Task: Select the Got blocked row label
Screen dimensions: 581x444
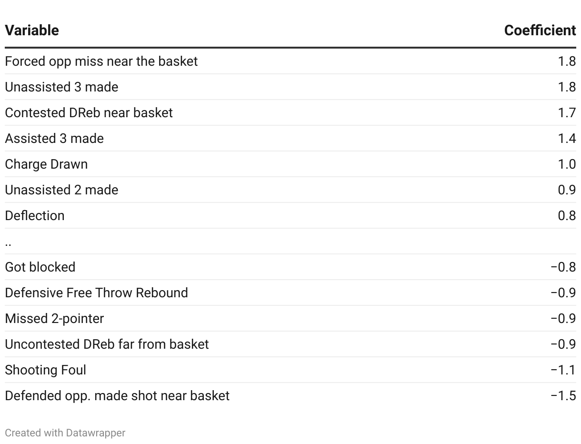Action: 40,267
